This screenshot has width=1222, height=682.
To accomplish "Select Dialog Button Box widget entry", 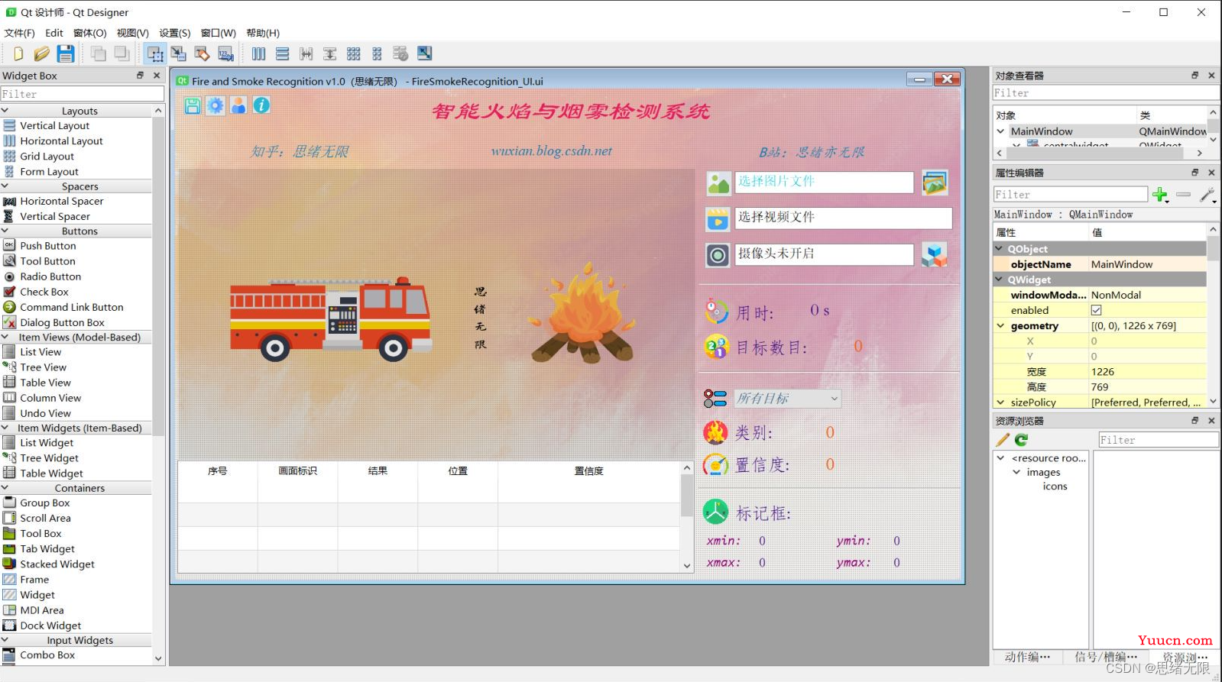I will 62,322.
